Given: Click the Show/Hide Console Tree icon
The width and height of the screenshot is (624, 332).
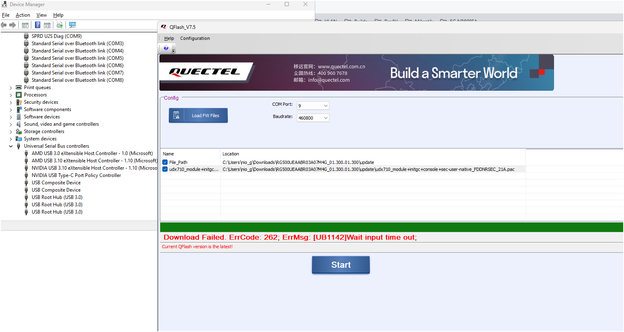Looking at the screenshot, I should (x=25, y=25).
